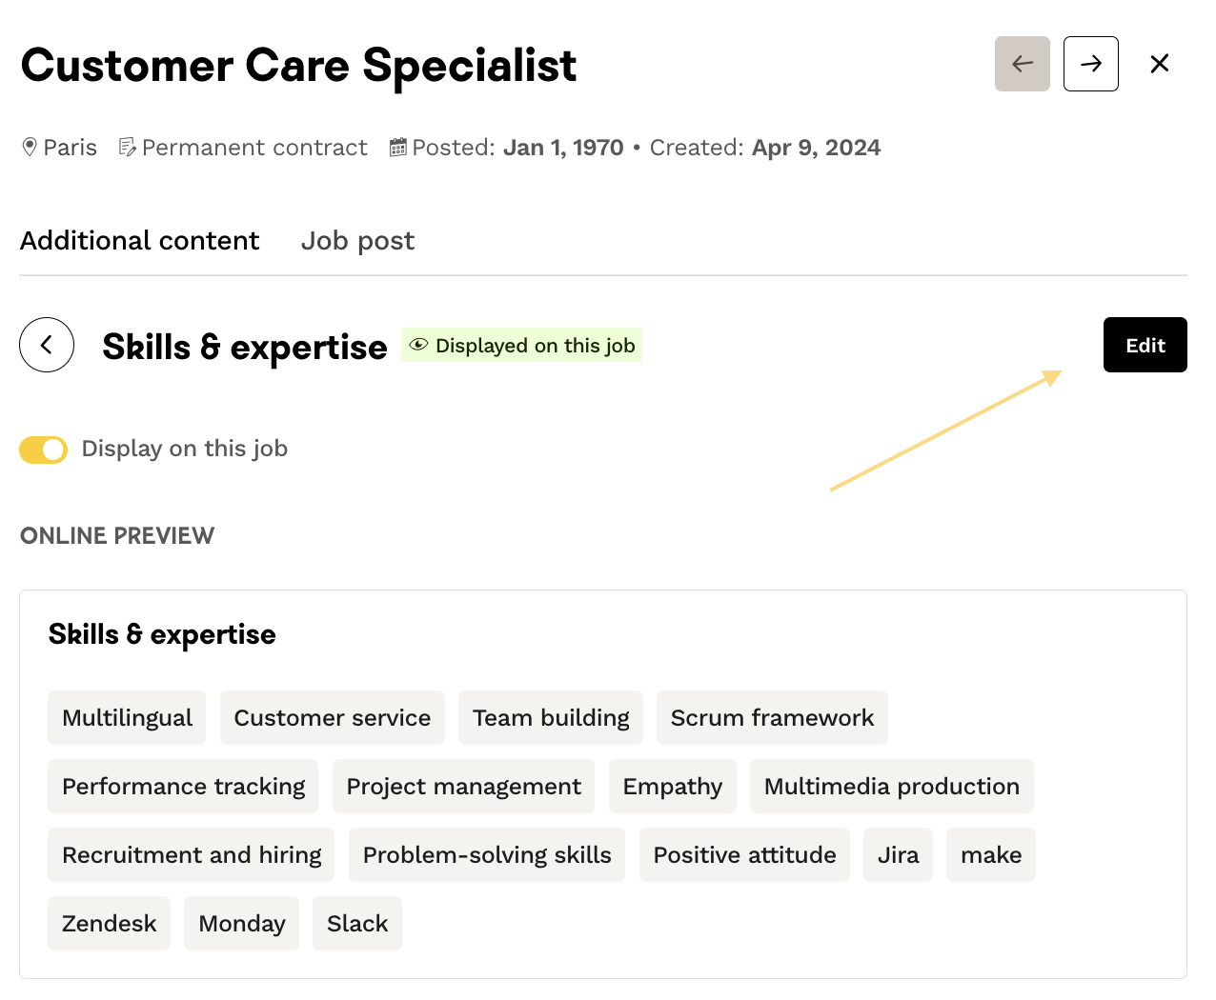Screen dimensions: 1216x1000
Task: Click the calendar icon beside Posted date
Action: (x=398, y=148)
